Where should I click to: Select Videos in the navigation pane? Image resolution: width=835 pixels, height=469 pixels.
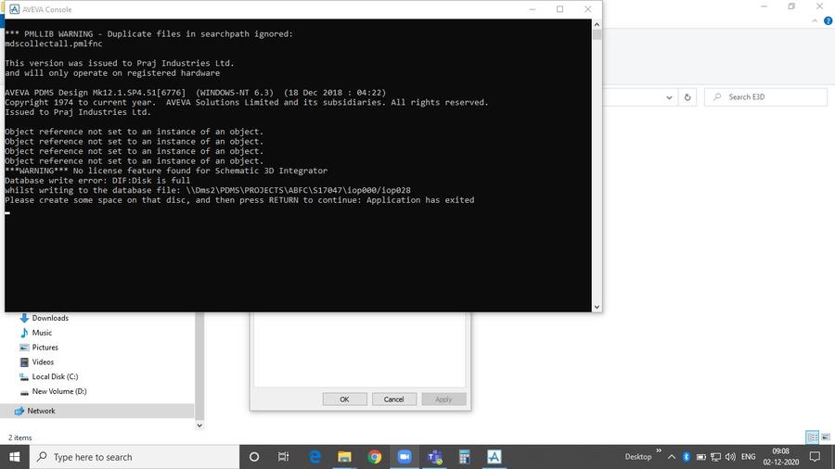coord(43,362)
